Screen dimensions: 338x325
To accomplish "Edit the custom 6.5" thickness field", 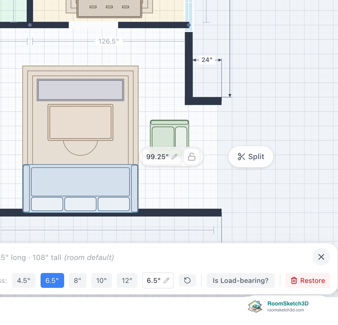I will 158,280.
